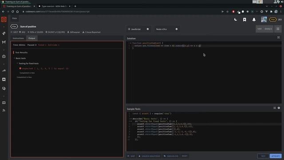This screenshot has width=284, height=160.
Task: Collapse the Basic tests result group
Action: (20, 58)
